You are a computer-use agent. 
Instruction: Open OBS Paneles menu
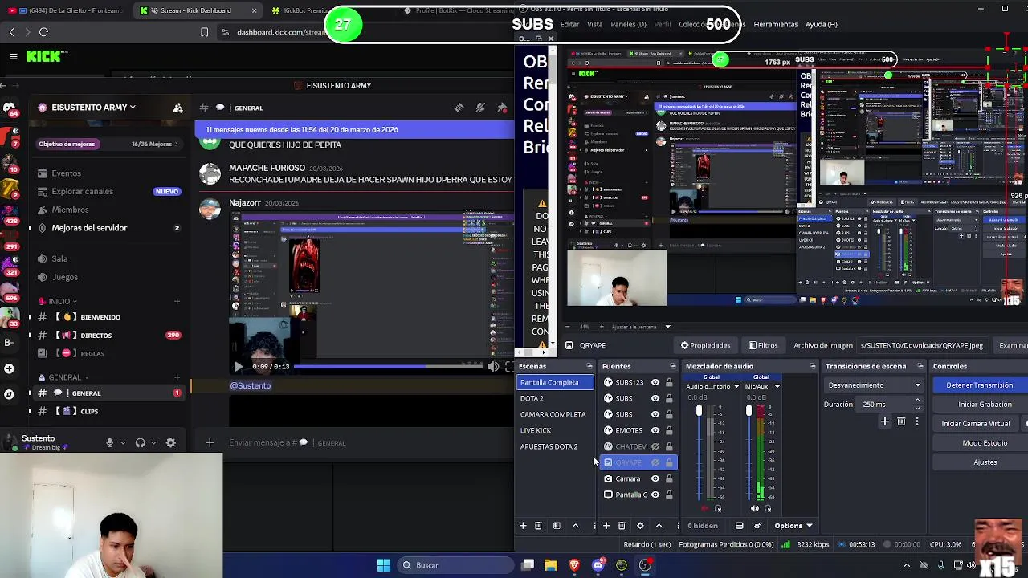tap(628, 24)
